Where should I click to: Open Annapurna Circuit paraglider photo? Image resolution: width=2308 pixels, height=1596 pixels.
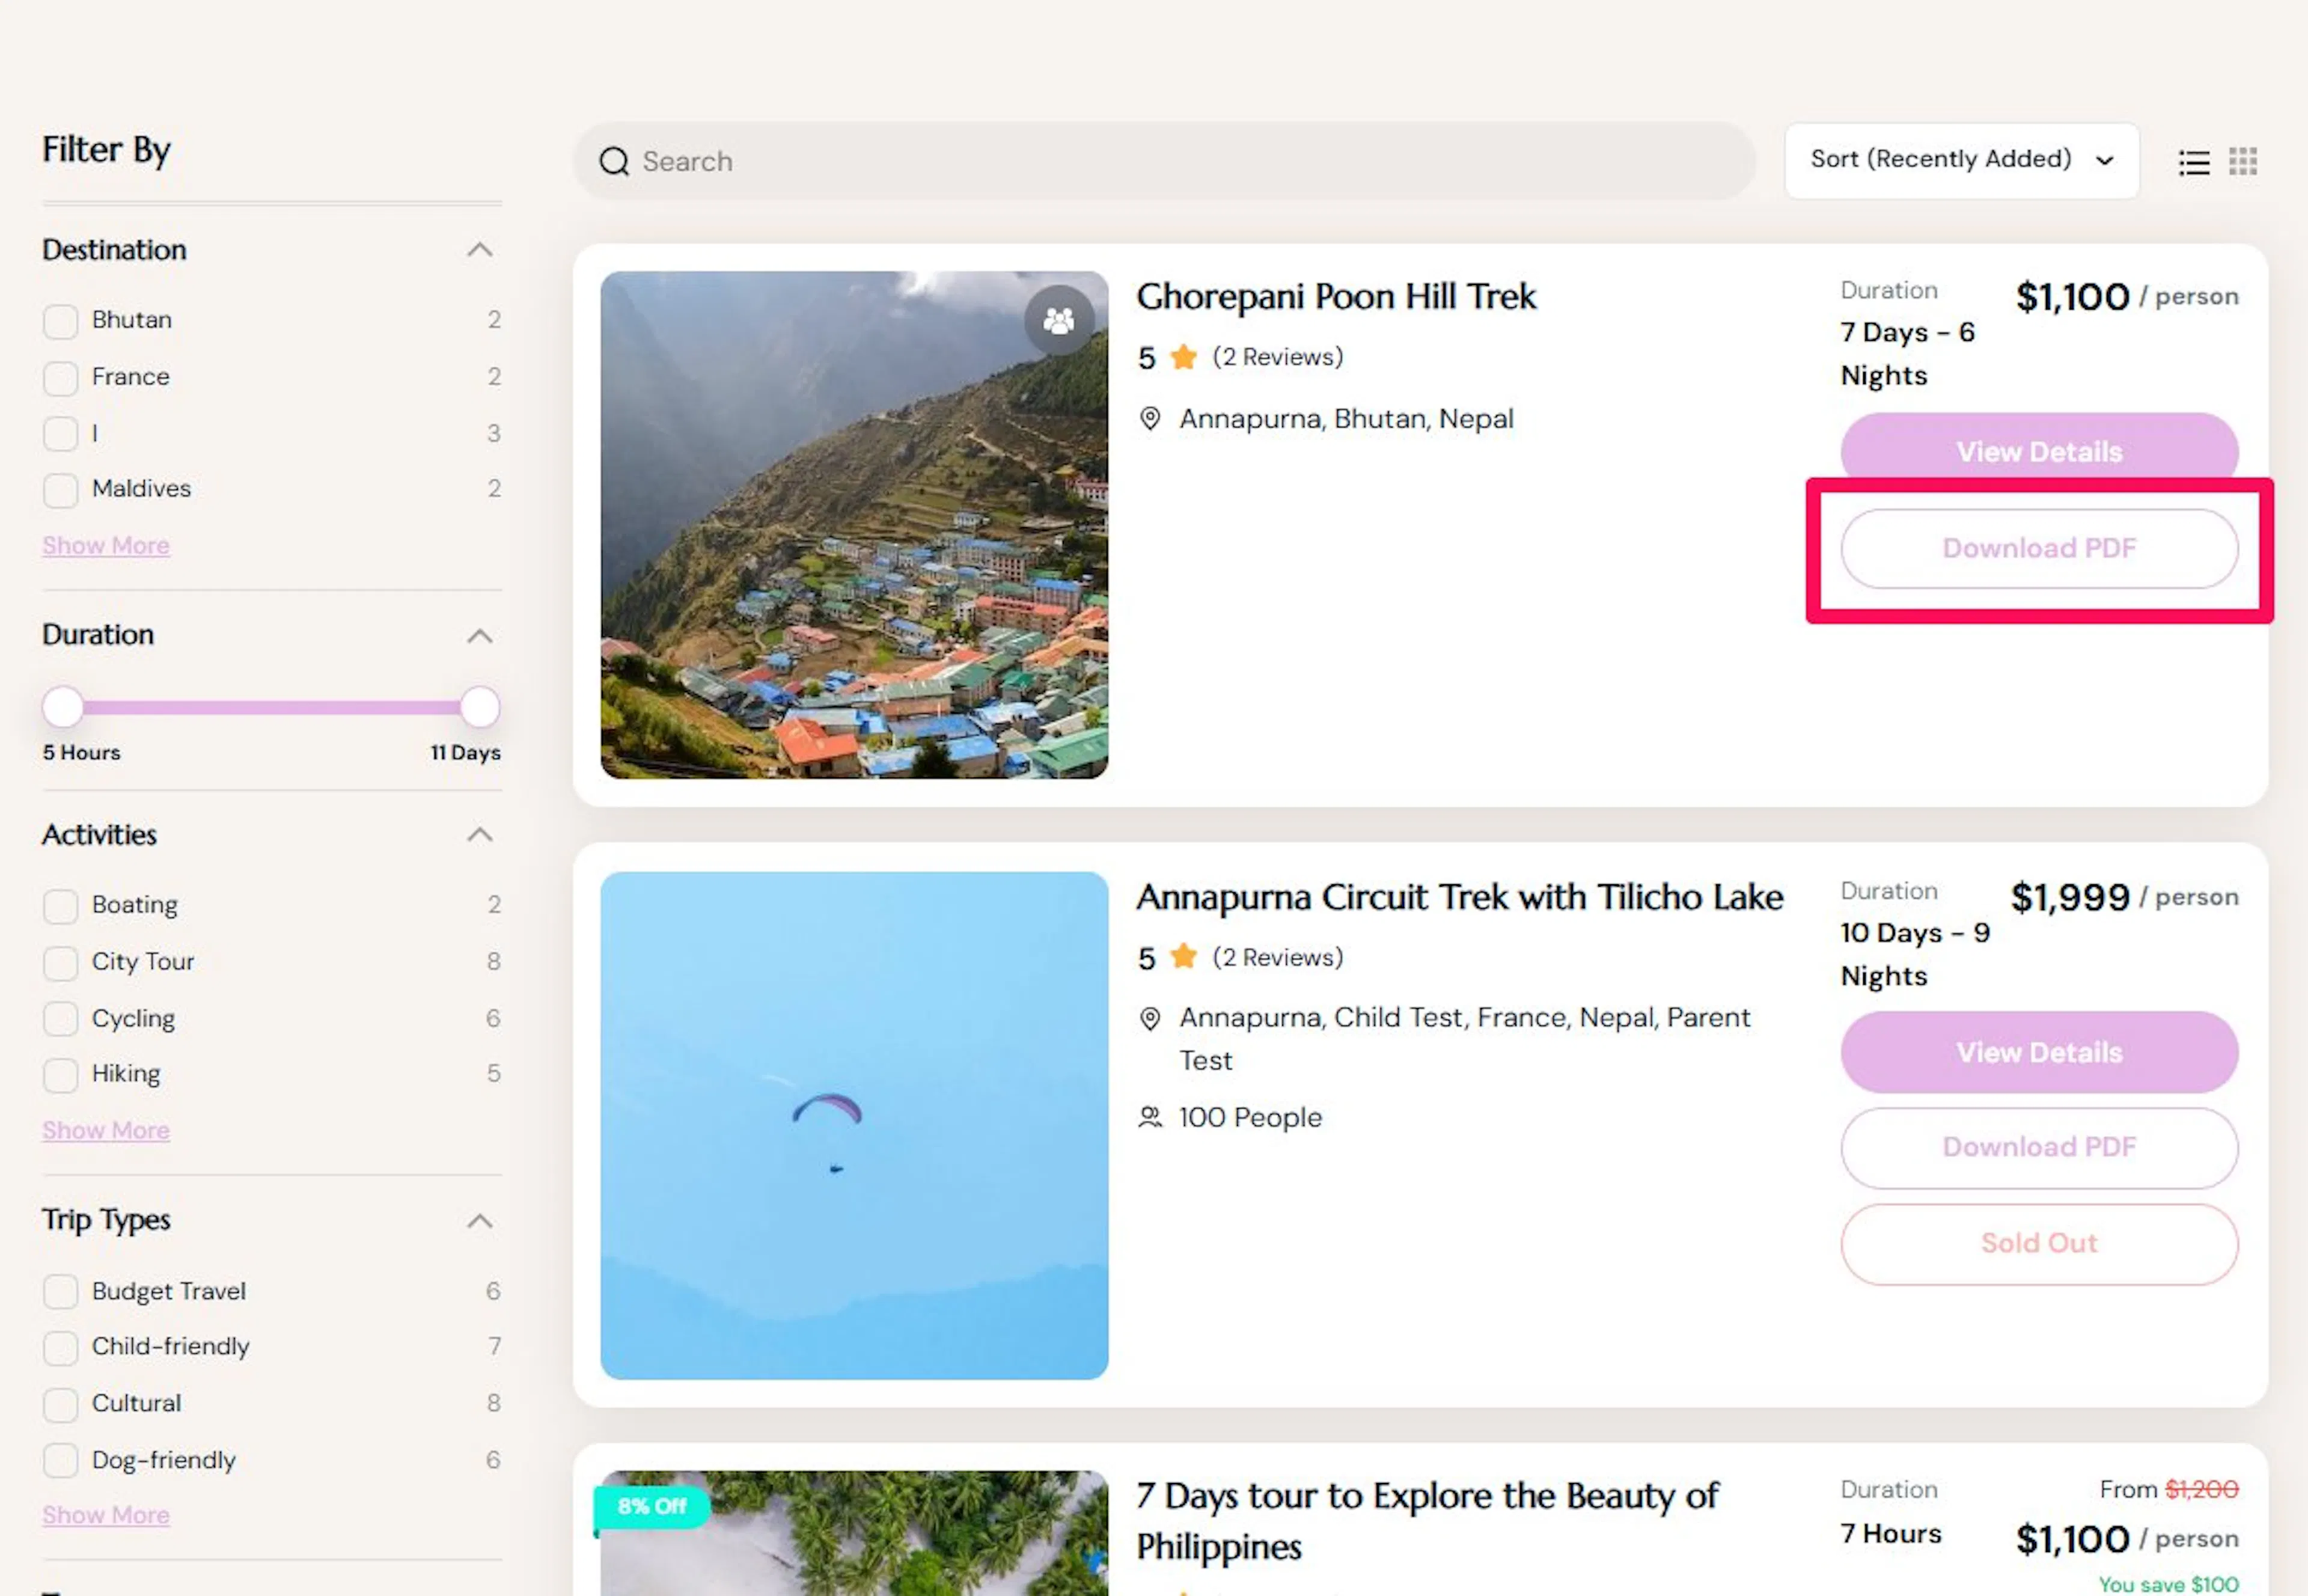[x=853, y=1125]
